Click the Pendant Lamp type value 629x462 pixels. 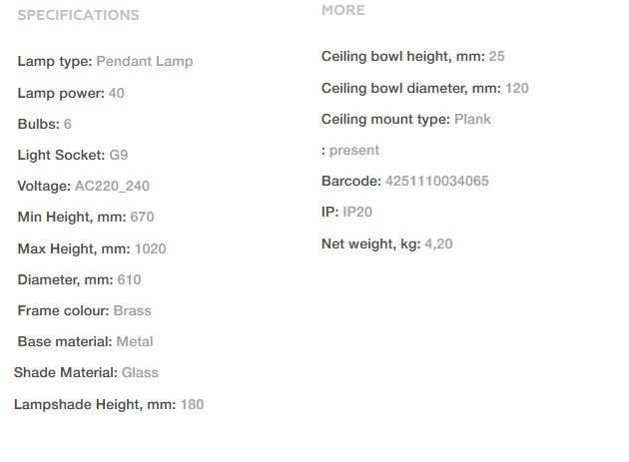(145, 61)
